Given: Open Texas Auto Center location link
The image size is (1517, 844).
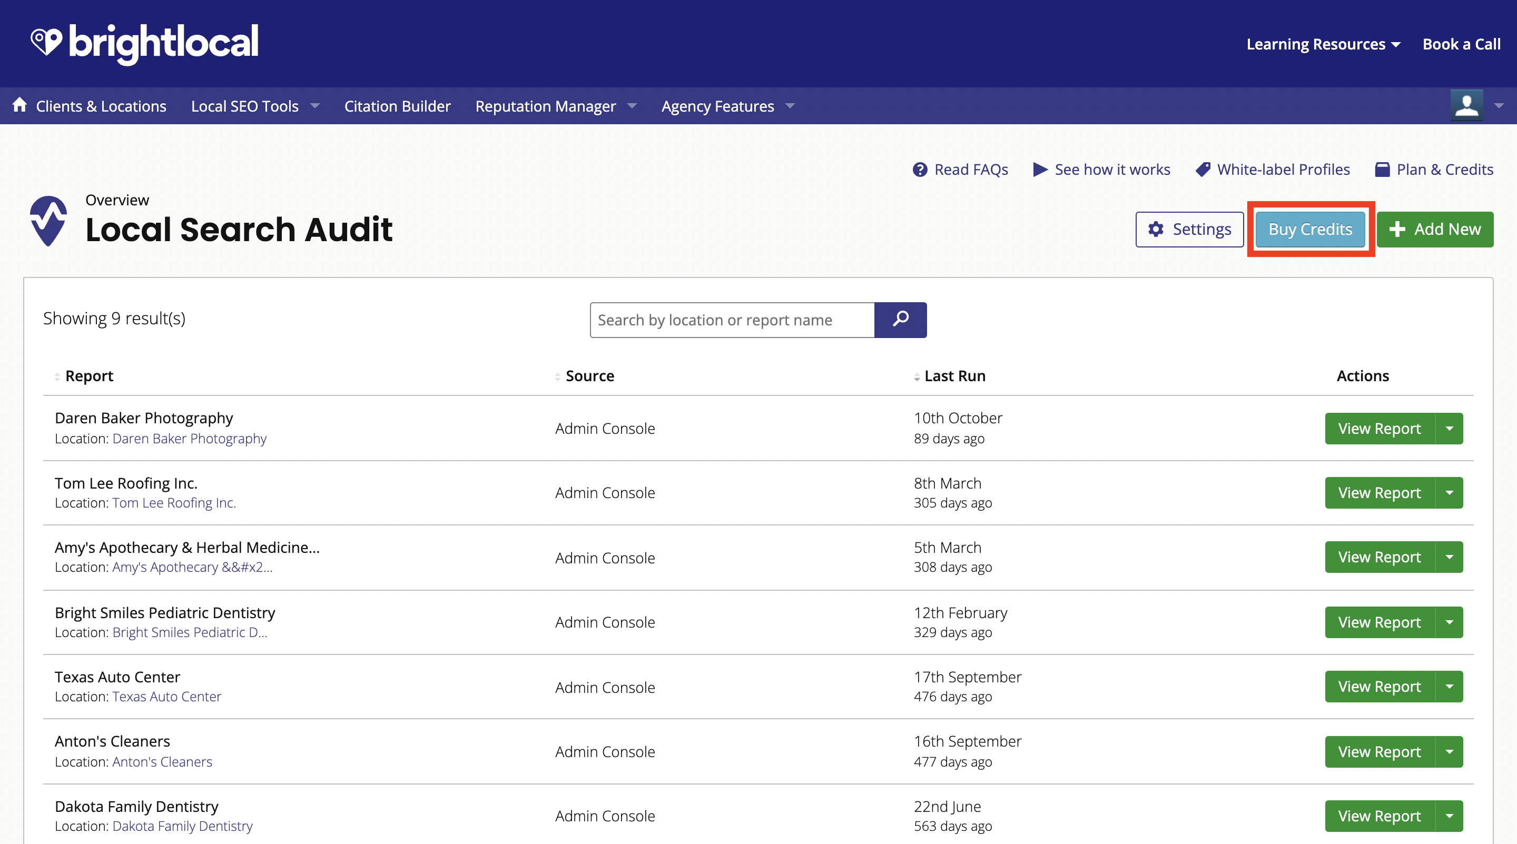Looking at the screenshot, I should click(x=166, y=696).
